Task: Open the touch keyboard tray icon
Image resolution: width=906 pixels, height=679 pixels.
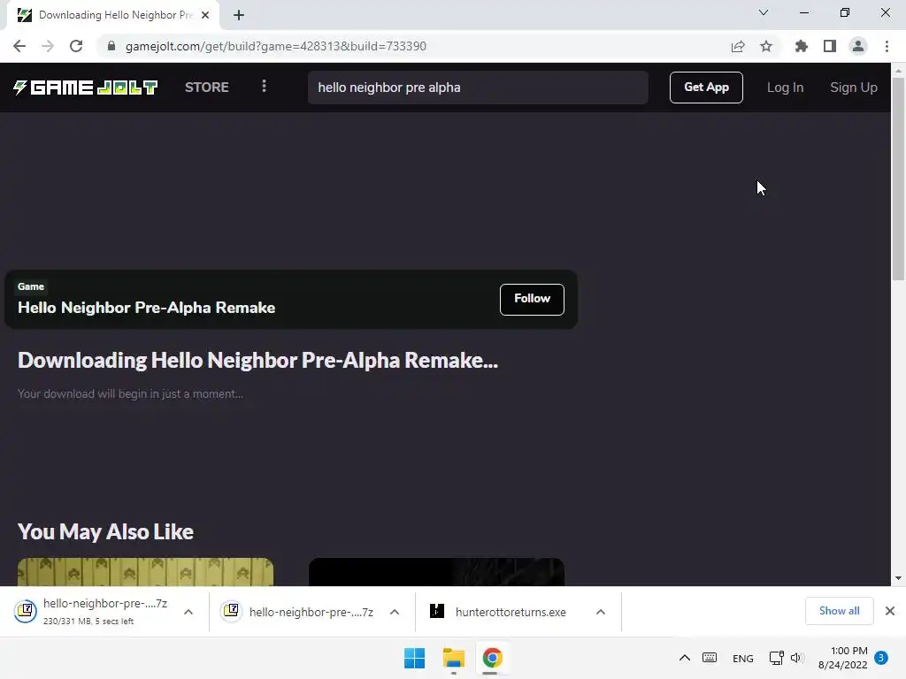Action: click(710, 658)
